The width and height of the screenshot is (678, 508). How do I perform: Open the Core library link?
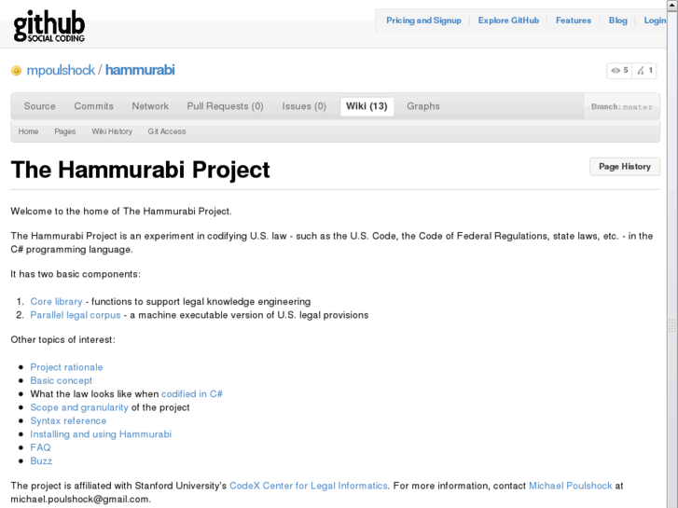coord(56,302)
